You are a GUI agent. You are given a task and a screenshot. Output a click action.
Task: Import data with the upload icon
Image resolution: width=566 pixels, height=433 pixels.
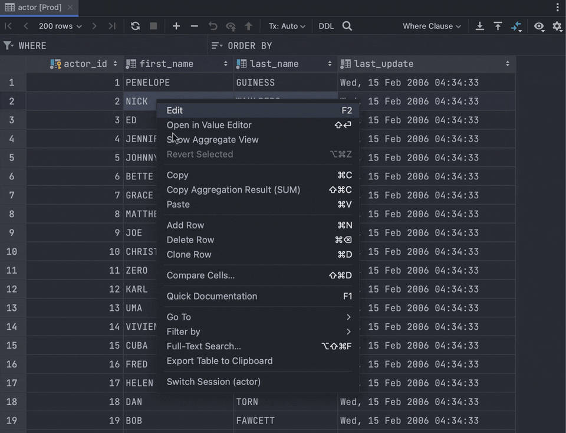pos(497,26)
